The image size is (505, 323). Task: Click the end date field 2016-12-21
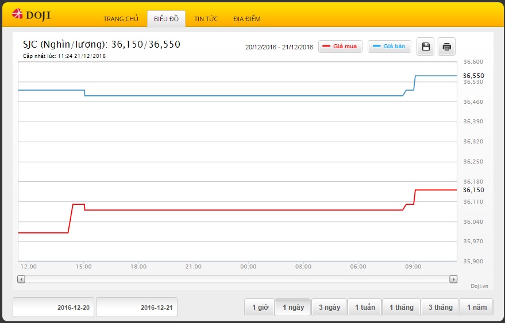pyautogui.click(x=137, y=308)
